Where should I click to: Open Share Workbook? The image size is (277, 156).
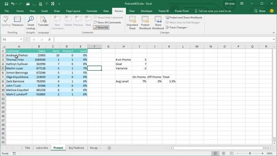(x=158, y=23)
